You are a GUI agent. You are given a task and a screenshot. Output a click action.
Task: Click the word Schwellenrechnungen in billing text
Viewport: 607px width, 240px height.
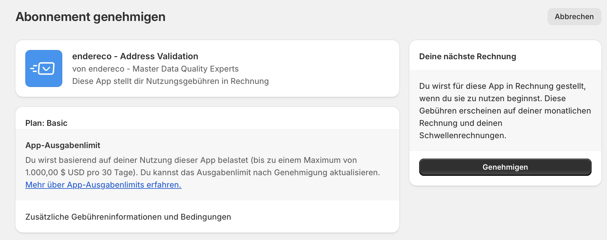[x=463, y=135]
